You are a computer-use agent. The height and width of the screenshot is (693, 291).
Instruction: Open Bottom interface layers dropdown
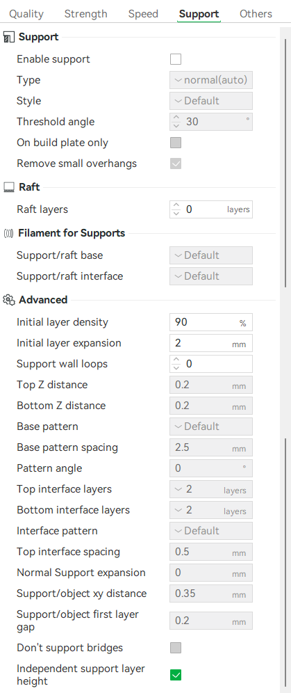[x=211, y=510]
